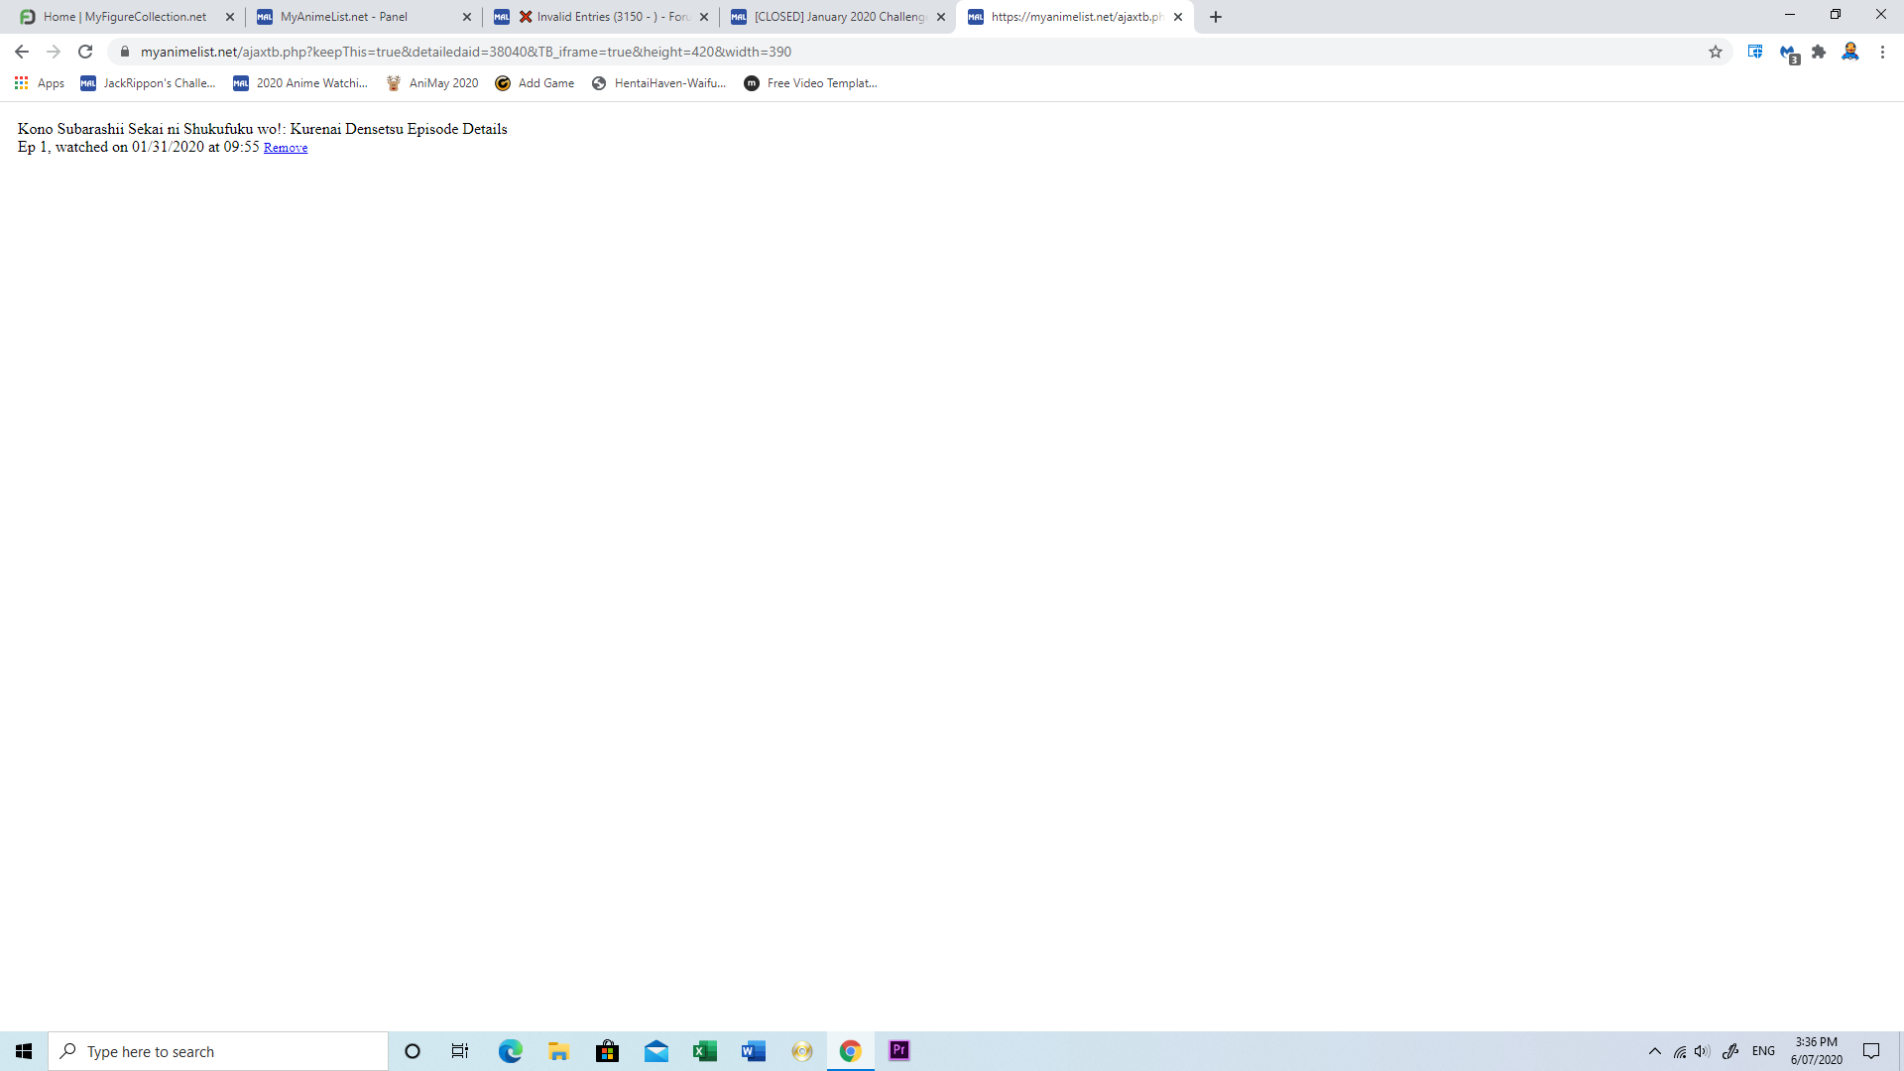The height and width of the screenshot is (1071, 1904).
Task: Open JackRippon's Challenge bookmark
Action: tap(149, 83)
